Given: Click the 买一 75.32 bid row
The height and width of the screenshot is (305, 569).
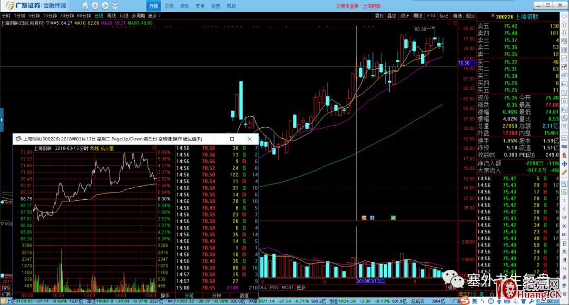Looking at the screenshot, I should 518,62.
